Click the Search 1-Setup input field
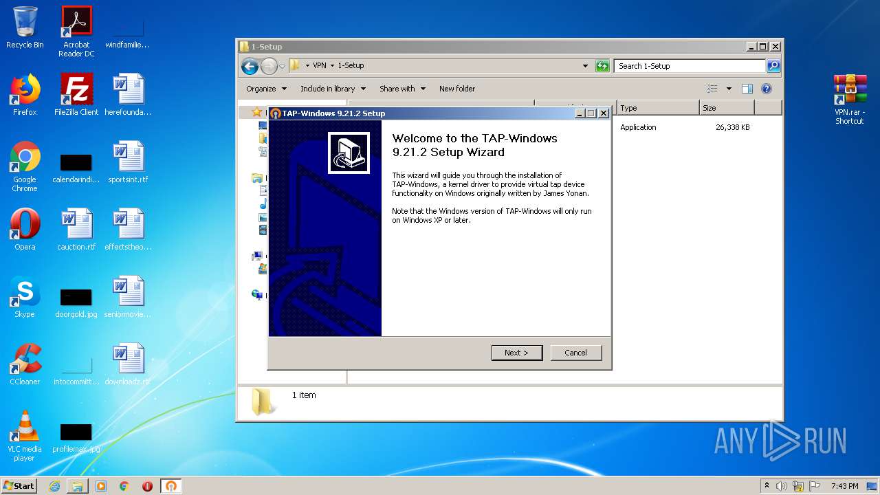Screen dimensions: 880x495 click(x=690, y=66)
